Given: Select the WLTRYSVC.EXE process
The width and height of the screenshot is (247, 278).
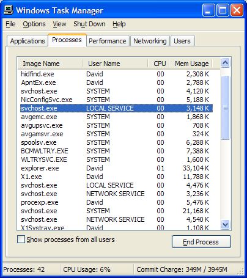Looking at the screenshot, I should click(116, 159).
